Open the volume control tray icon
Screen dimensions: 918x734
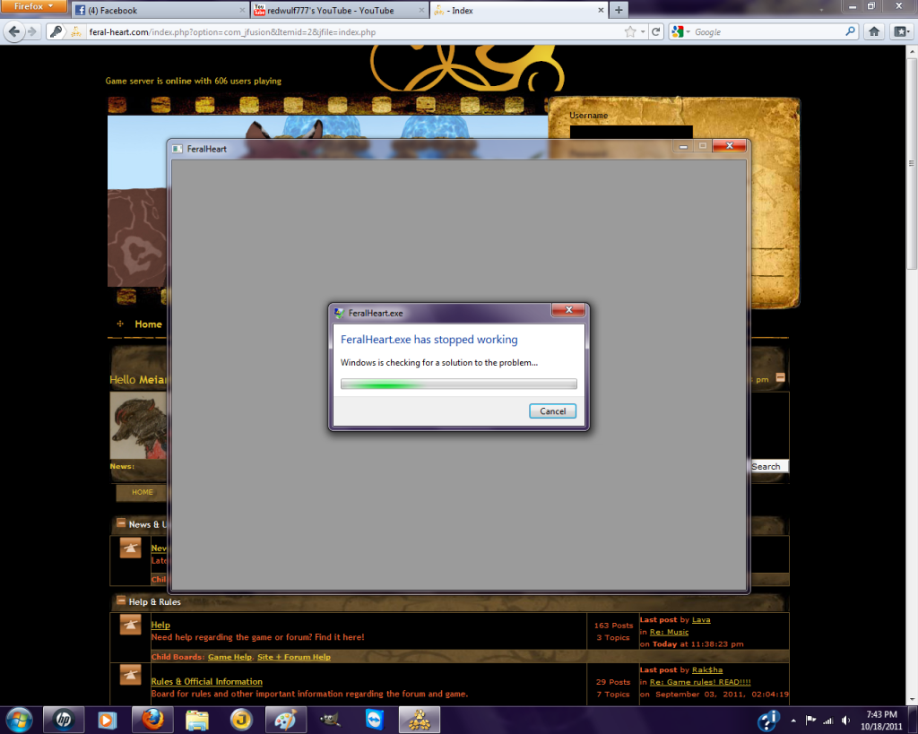pos(845,721)
